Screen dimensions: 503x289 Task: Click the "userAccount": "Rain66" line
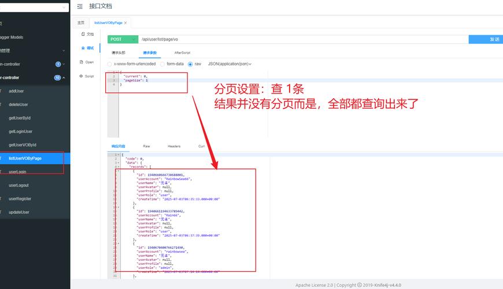point(159,215)
